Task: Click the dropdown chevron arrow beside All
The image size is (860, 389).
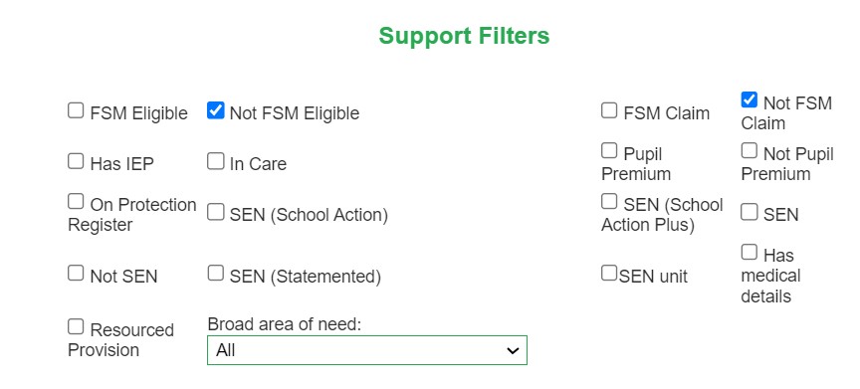Action: tap(513, 350)
